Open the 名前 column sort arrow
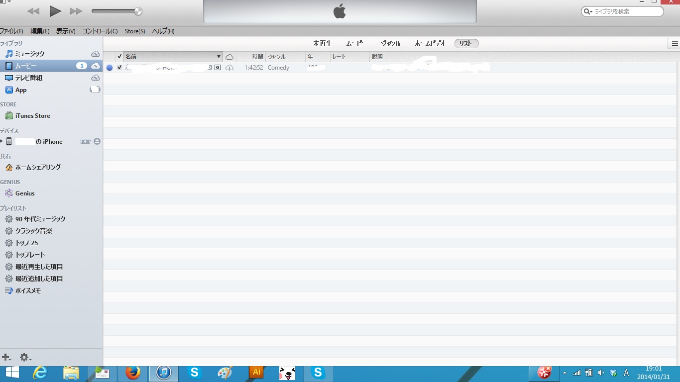680x382 pixels. tap(219, 57)
